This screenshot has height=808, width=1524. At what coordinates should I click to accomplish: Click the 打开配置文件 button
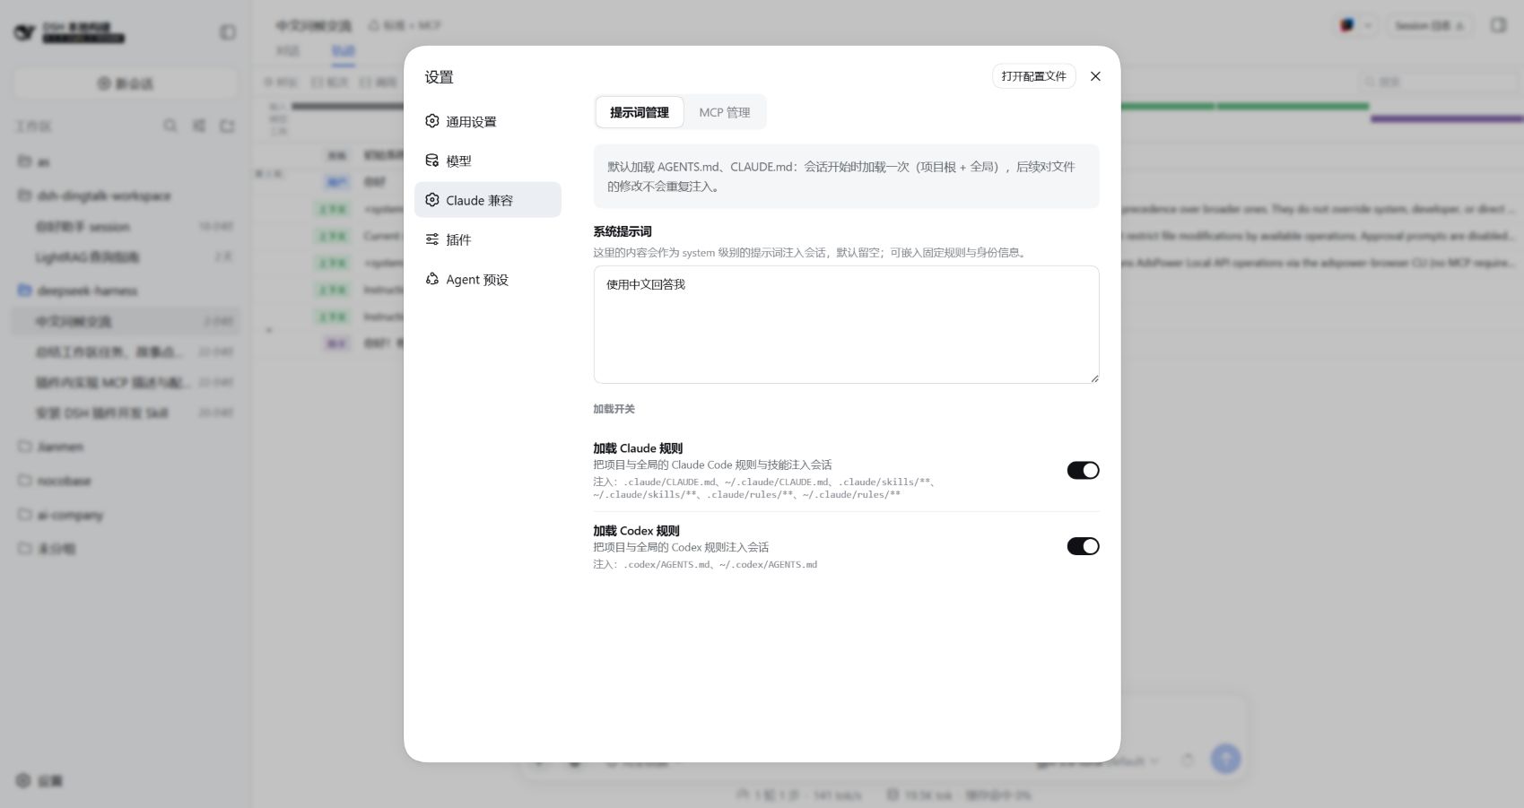[1033, 76]
